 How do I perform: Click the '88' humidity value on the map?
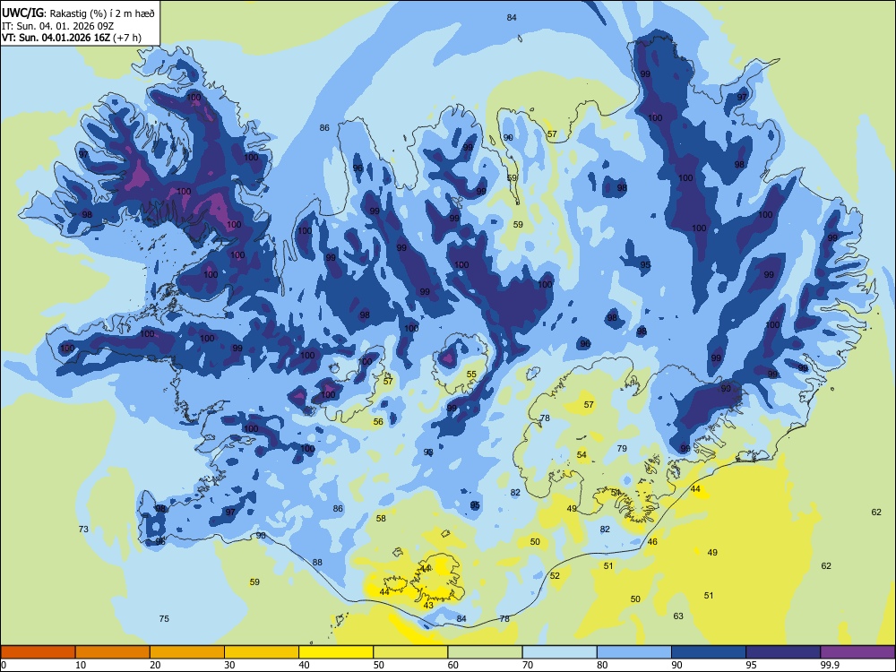[x=317, y=562]
